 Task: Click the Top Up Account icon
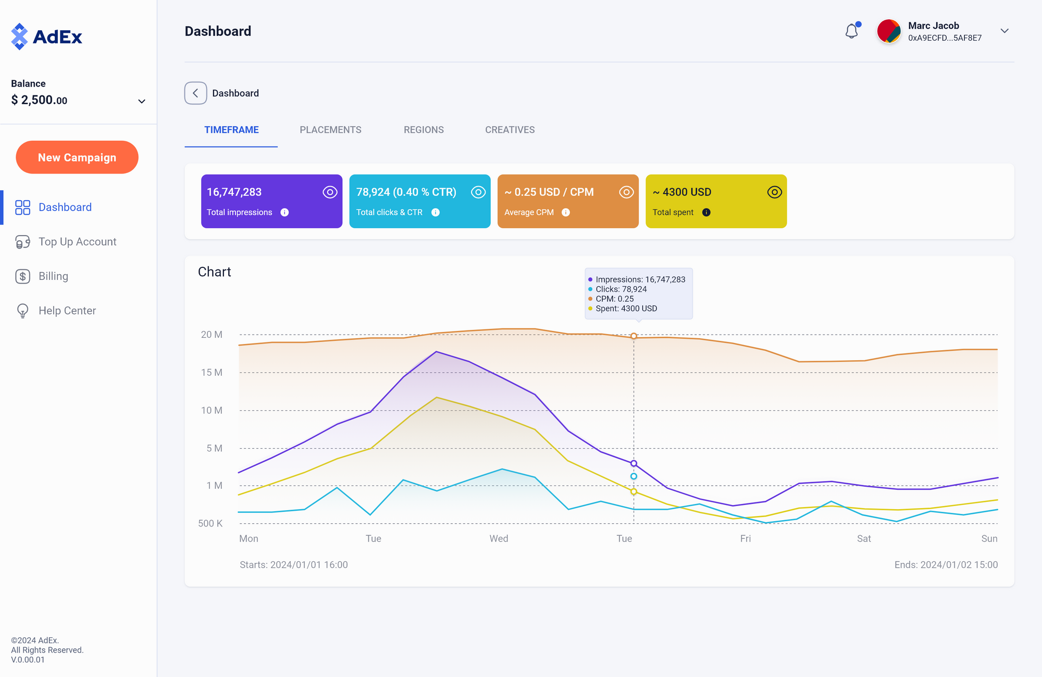click(x=22, y=242)
